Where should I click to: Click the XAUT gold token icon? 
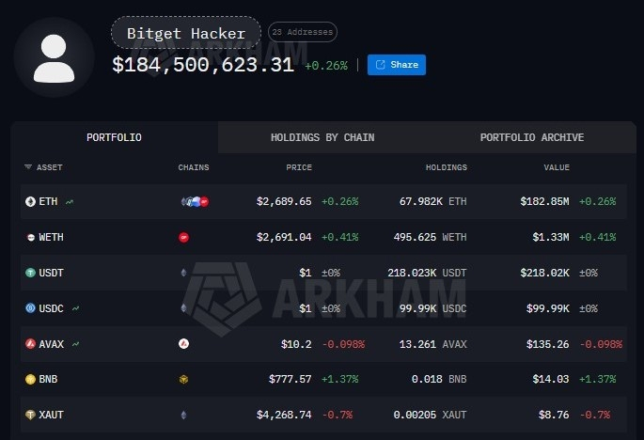coord(30,415)
